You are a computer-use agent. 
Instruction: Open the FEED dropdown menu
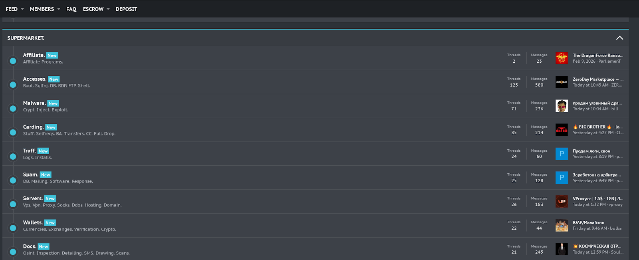[x=11, y=9]
